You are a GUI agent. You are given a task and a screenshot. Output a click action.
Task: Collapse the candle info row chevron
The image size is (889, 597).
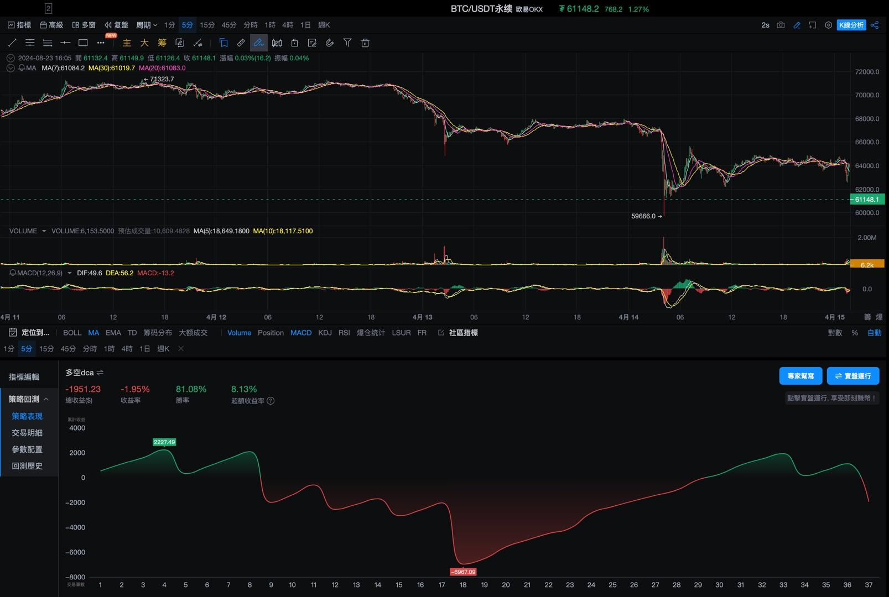tap(11, 58)
